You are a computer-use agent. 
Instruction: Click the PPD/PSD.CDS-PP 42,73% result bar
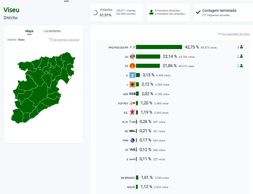click(159, 47)
